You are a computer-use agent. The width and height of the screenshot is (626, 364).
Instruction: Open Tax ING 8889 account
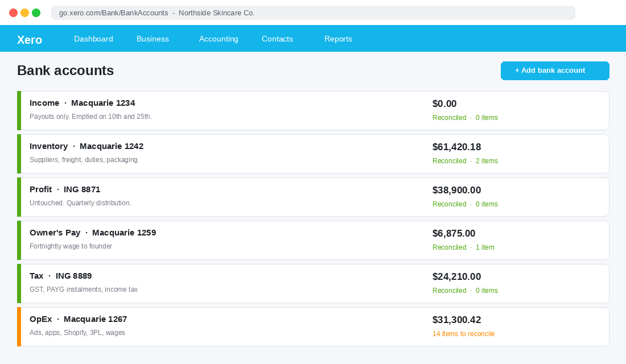tap(313, 283)
